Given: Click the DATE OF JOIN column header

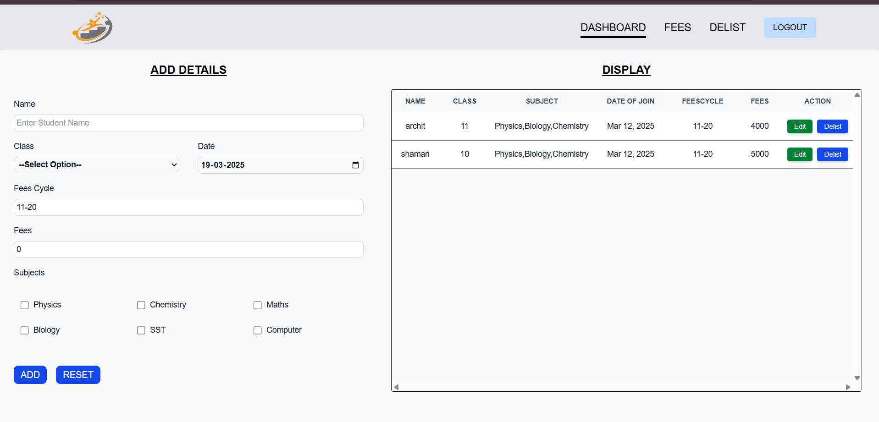Looking at the screenshot, I should point(630,101).
